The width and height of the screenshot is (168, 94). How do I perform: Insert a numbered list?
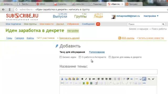click(x=119, y=79)
